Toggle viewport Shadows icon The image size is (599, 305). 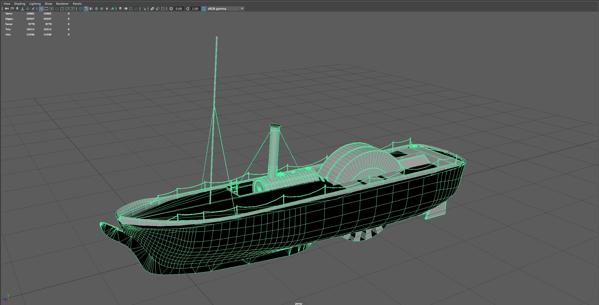click(x=112, y=9)
